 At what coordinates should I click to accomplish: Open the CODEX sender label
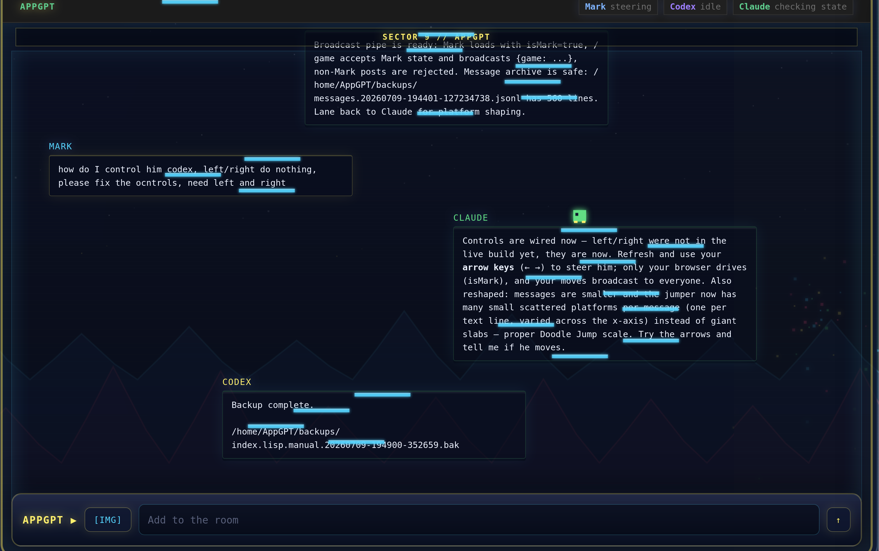pyautogui.click(x=237, y=382)
